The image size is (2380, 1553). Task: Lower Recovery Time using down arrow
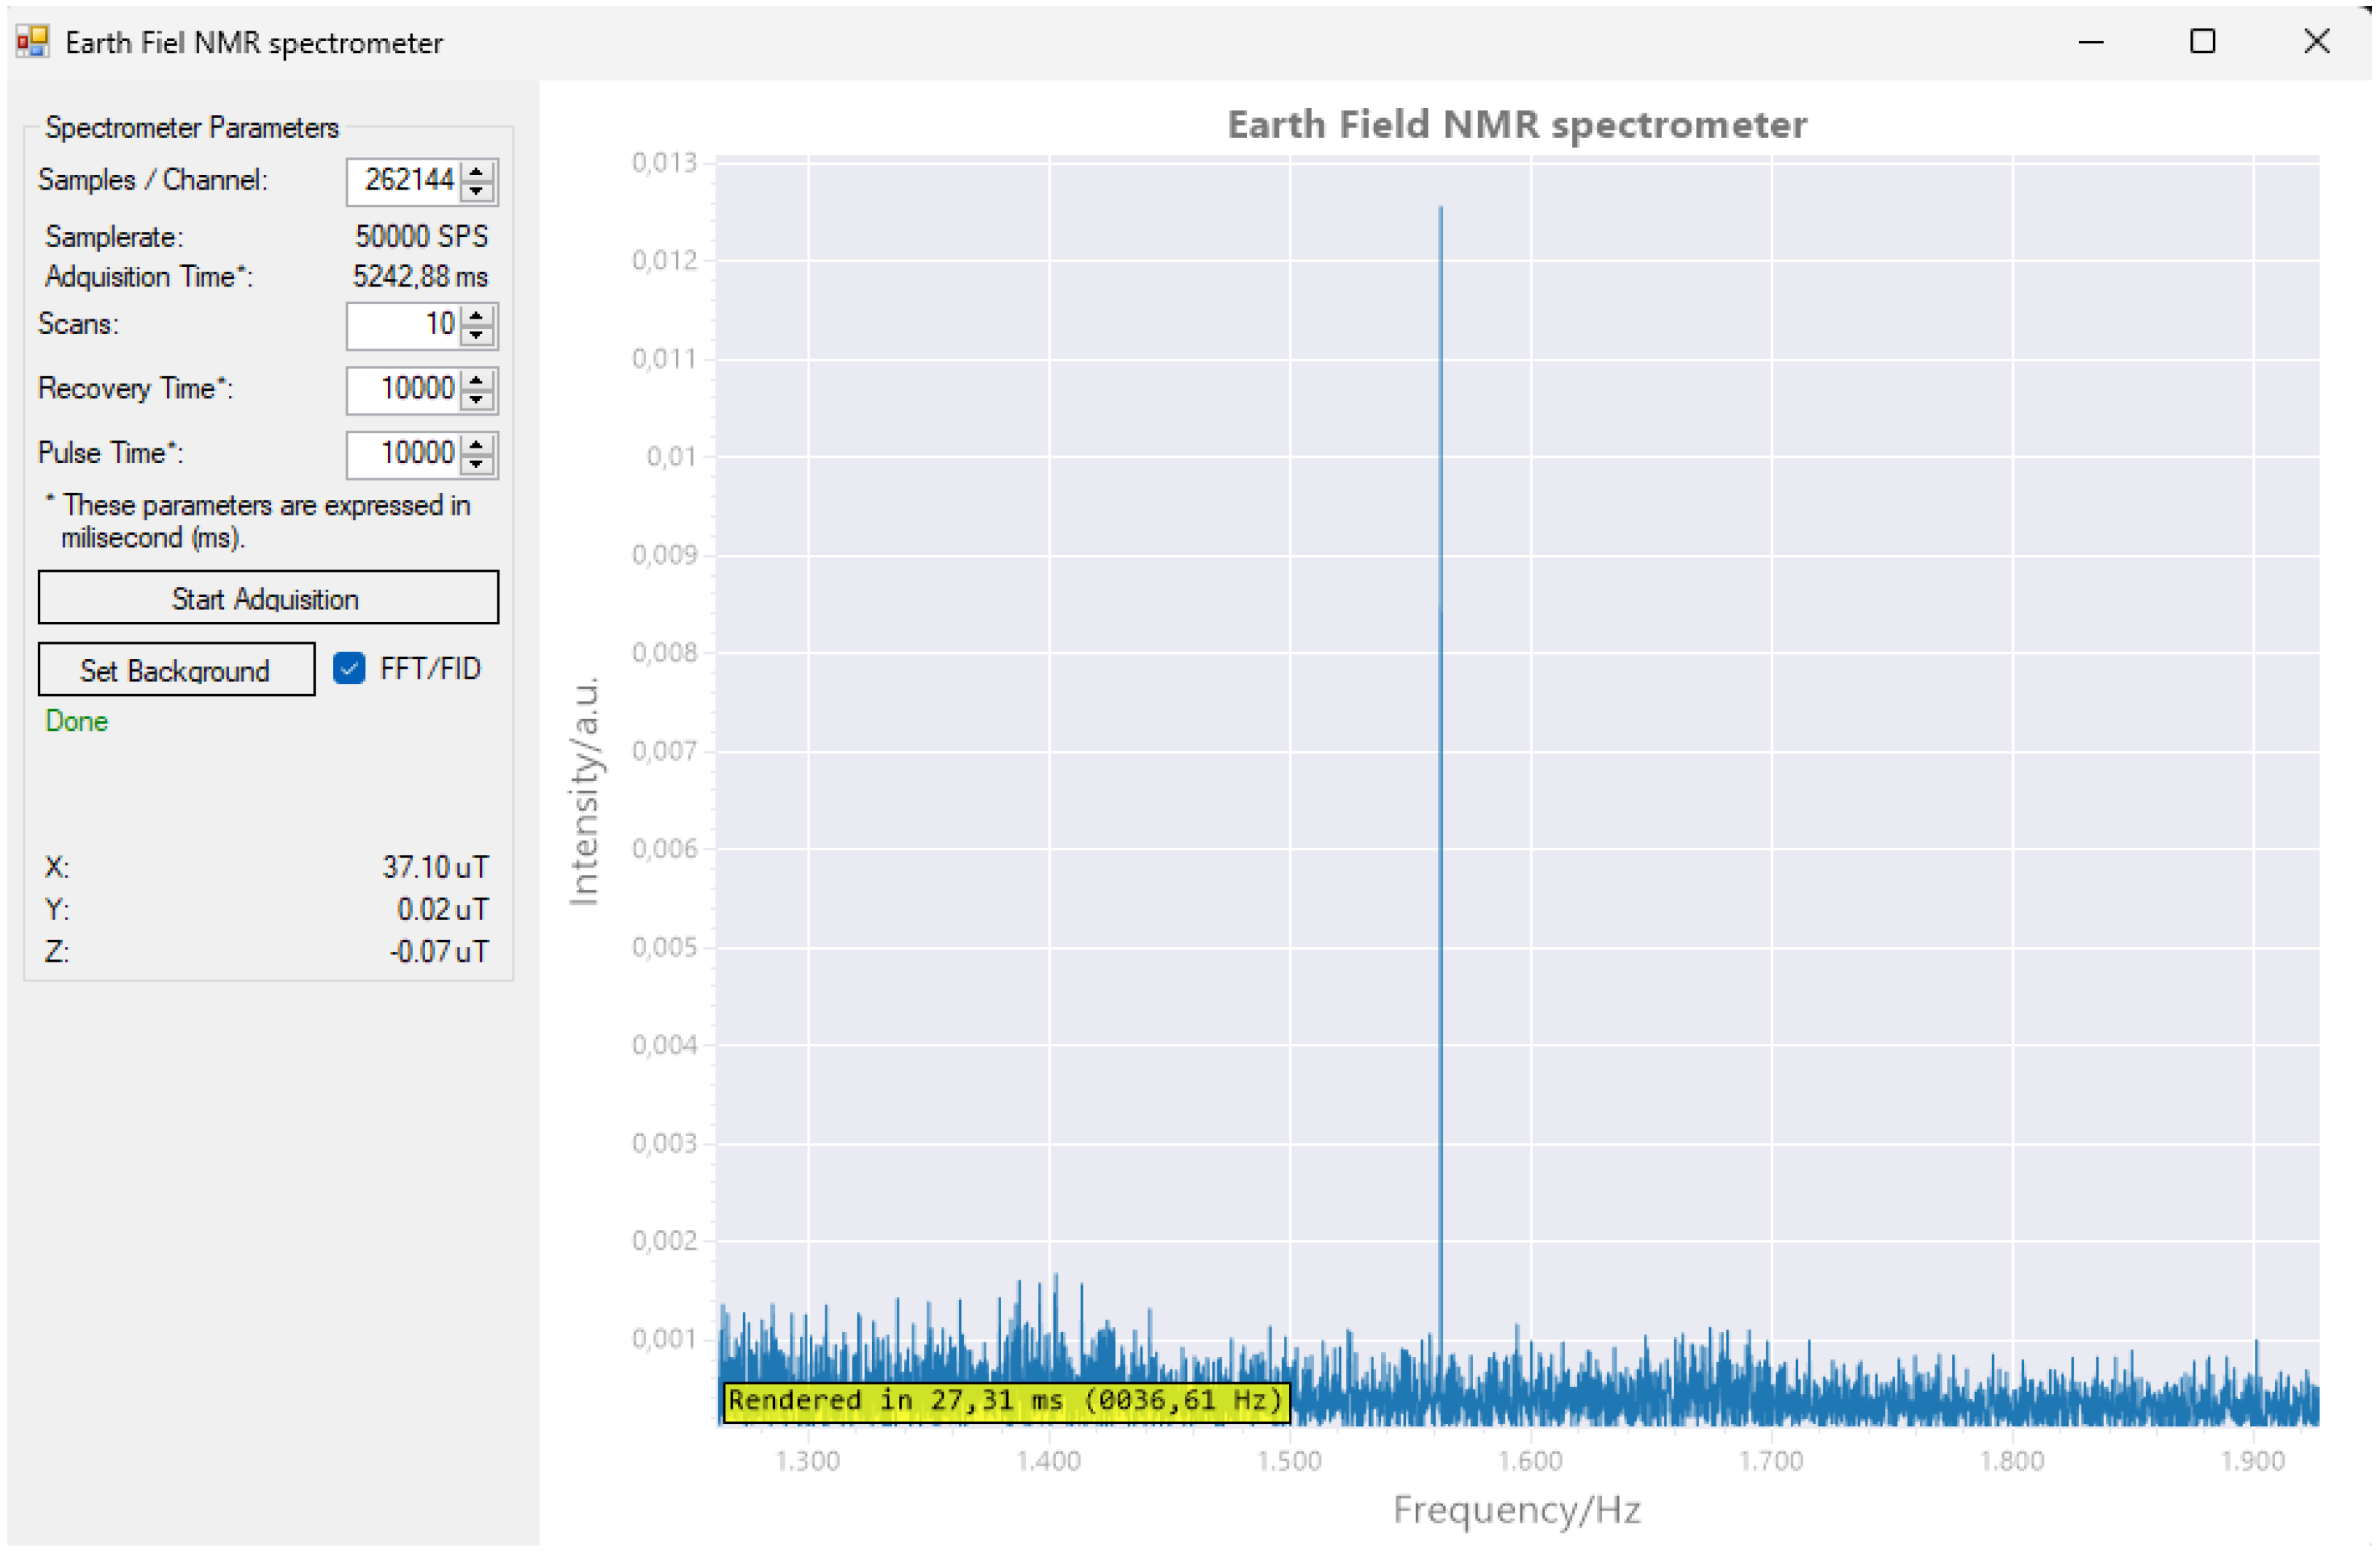coord(477,399)
